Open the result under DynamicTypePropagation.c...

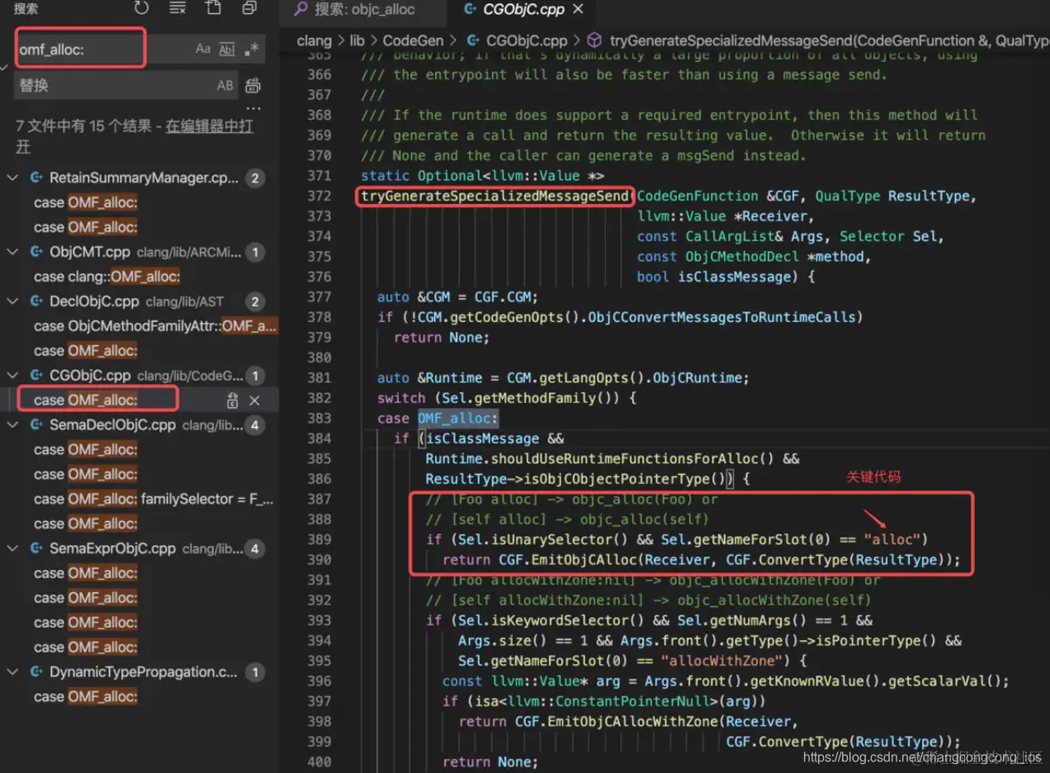click(x=86, y=697)
